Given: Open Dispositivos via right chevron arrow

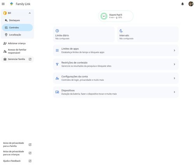Looking at the screenshot, I should point(174,92).
